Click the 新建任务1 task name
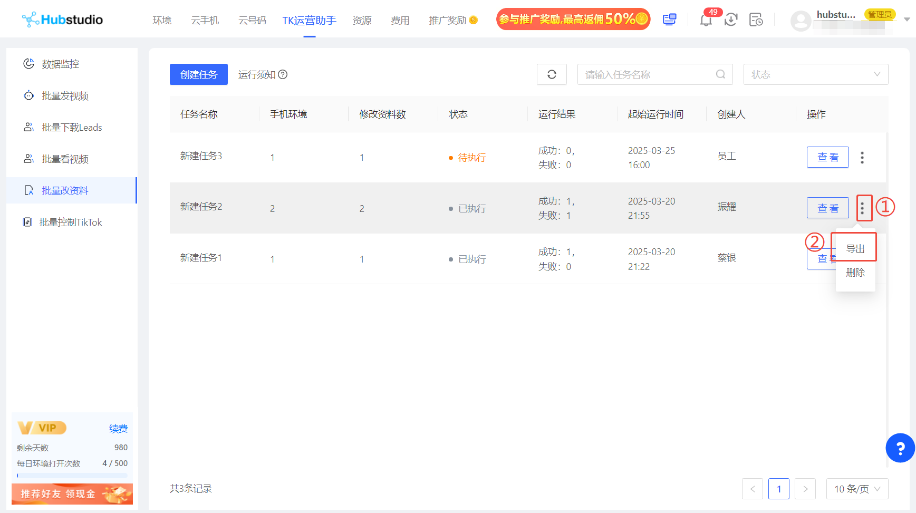The width and height of the screenshot is (916, 513). coord(201,257)
